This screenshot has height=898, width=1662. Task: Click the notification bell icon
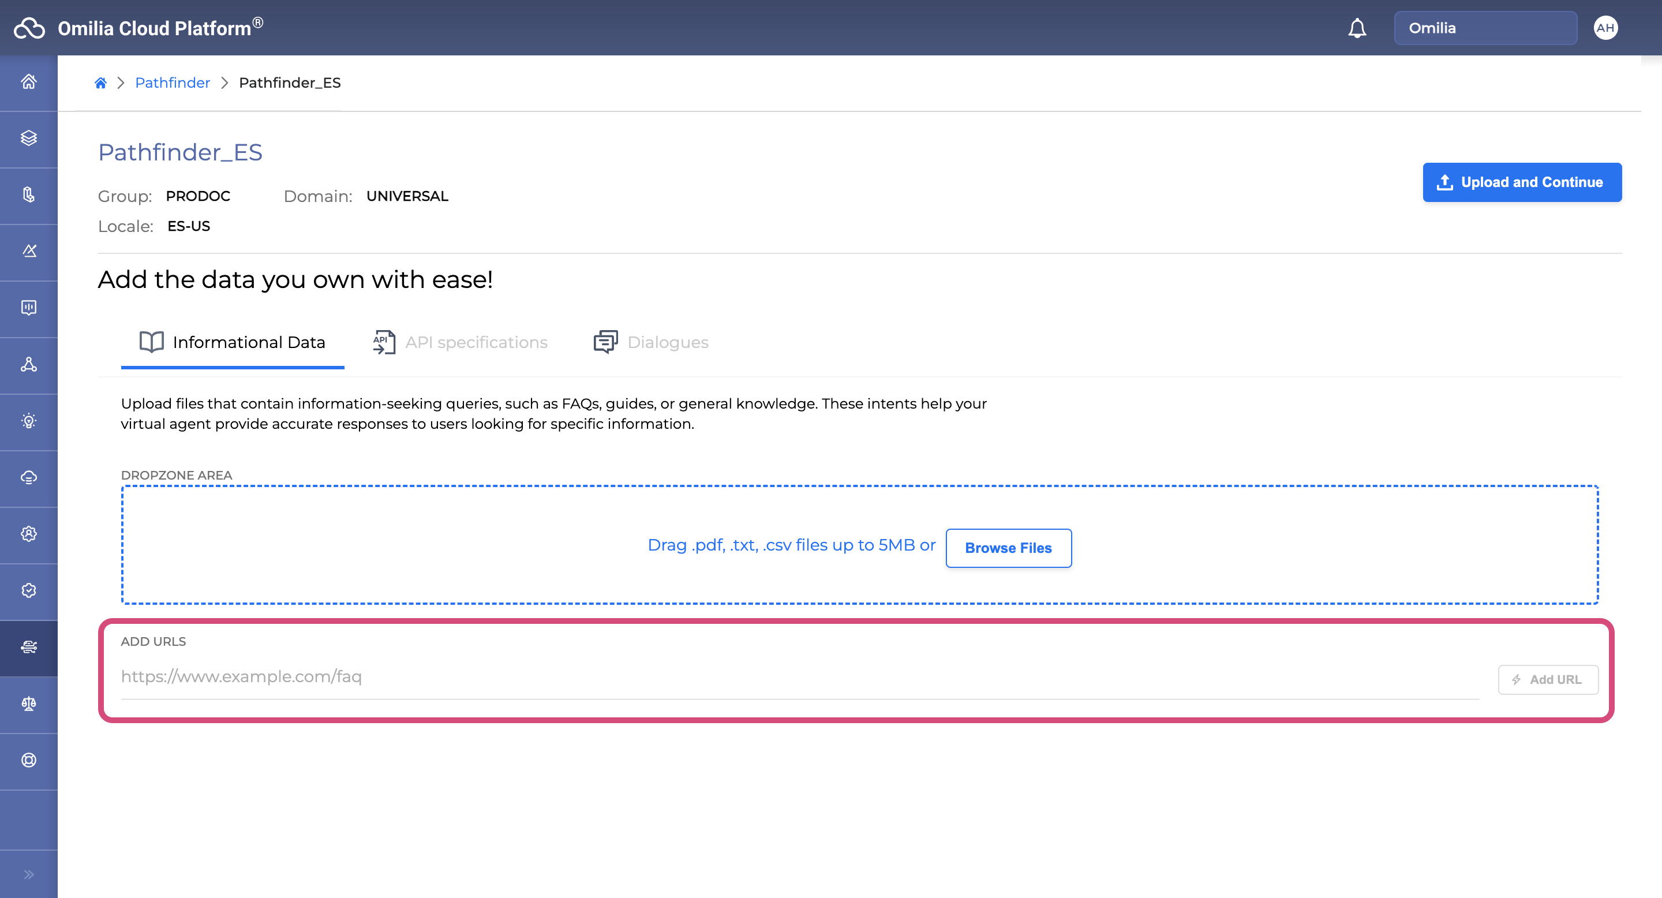tap(1357, 28)
